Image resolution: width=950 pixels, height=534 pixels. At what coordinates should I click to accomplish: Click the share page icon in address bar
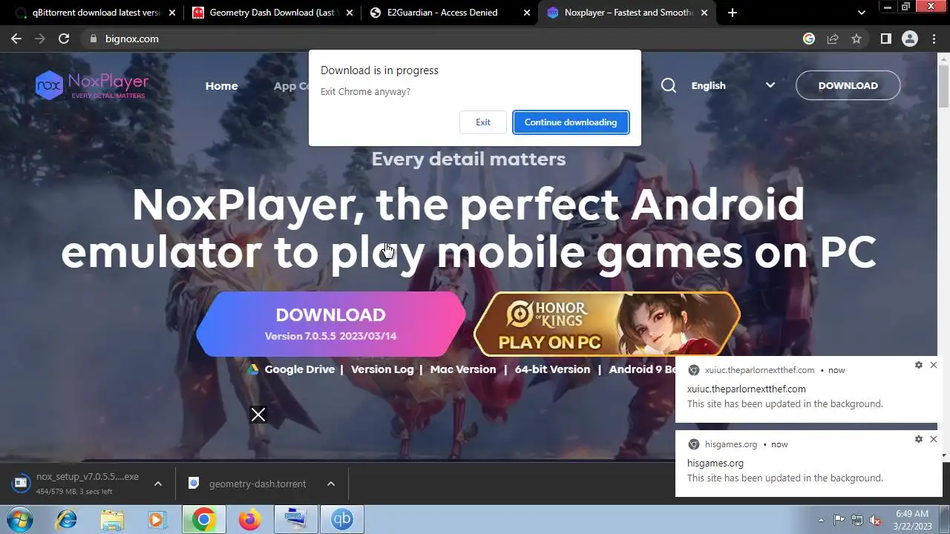pyautogui.click(x=833, y=39)
